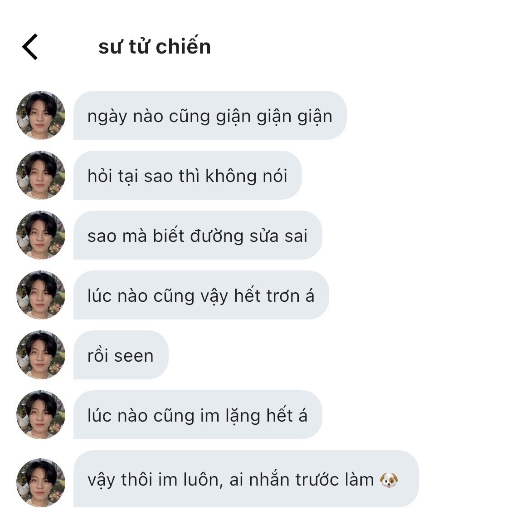Click the word 'seen' in the short message
This screenshot has height=516, width=530.
click(x=134, y=356)
